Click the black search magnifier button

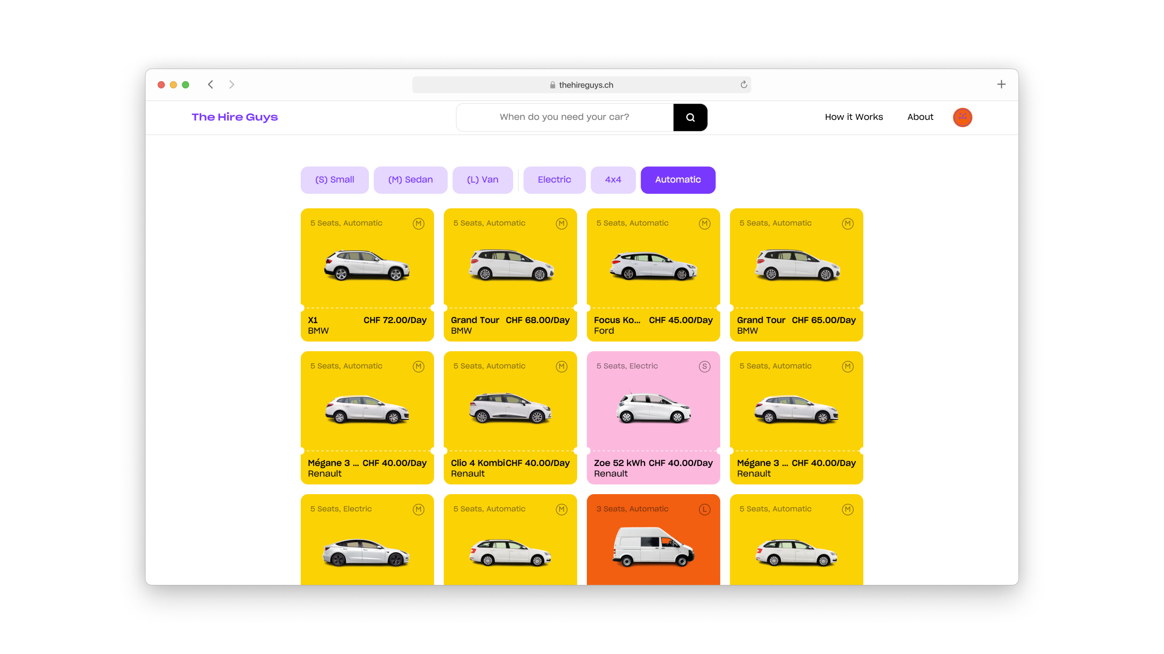point(690,117)
